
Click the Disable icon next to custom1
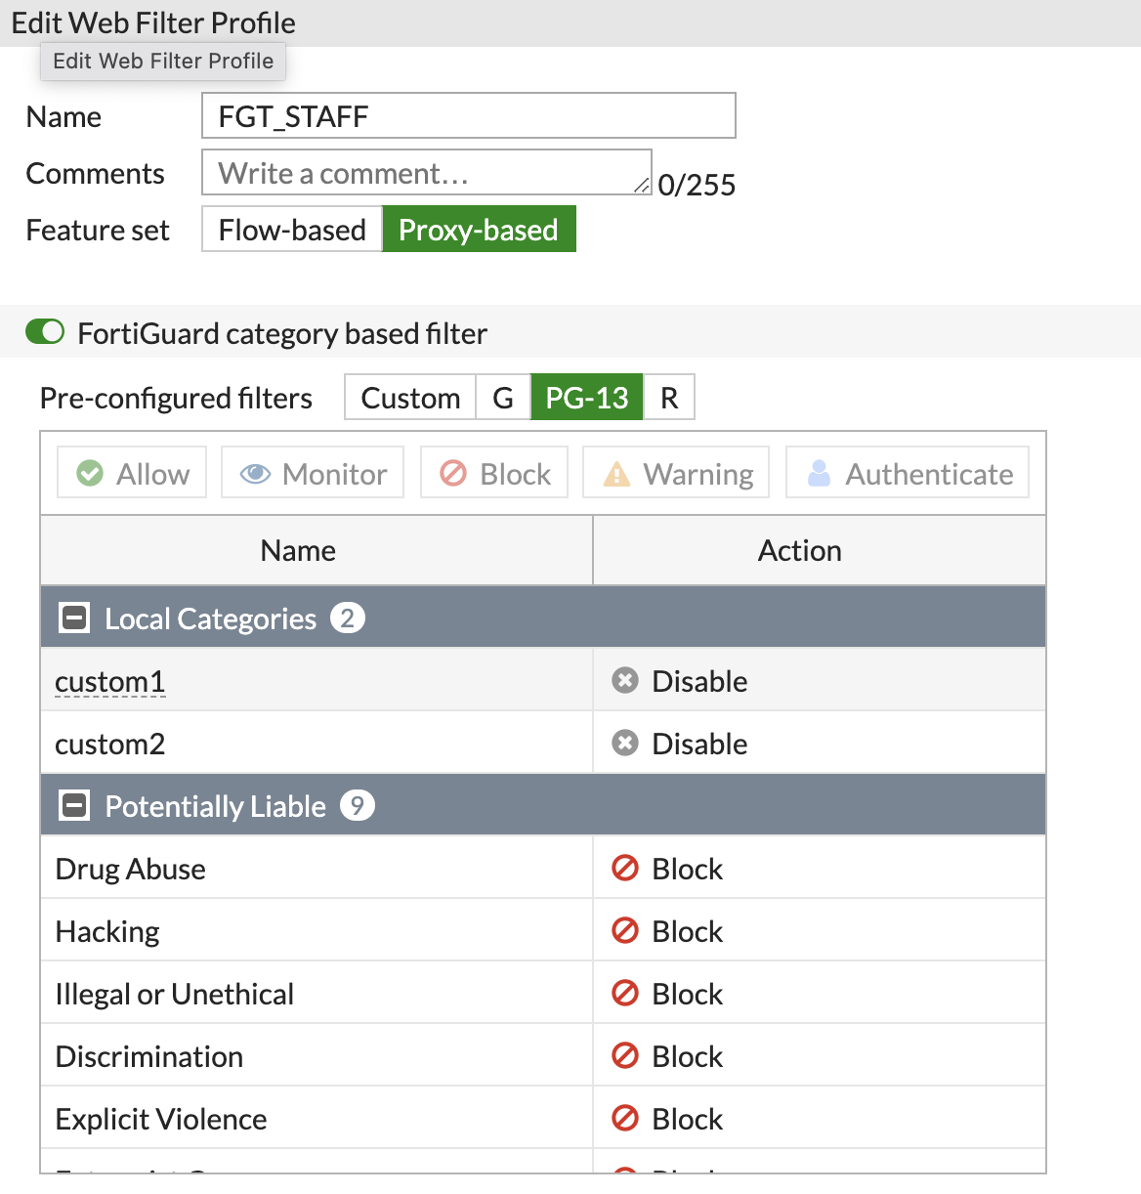click(625, 680)
